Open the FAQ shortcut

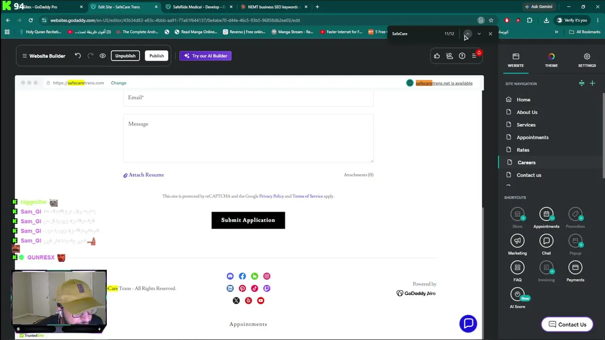(x=518, y=272)
